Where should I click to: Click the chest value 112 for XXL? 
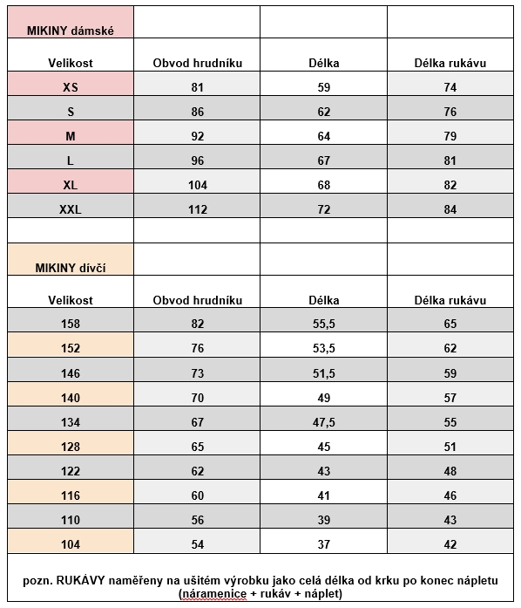(x=197, y=206)
